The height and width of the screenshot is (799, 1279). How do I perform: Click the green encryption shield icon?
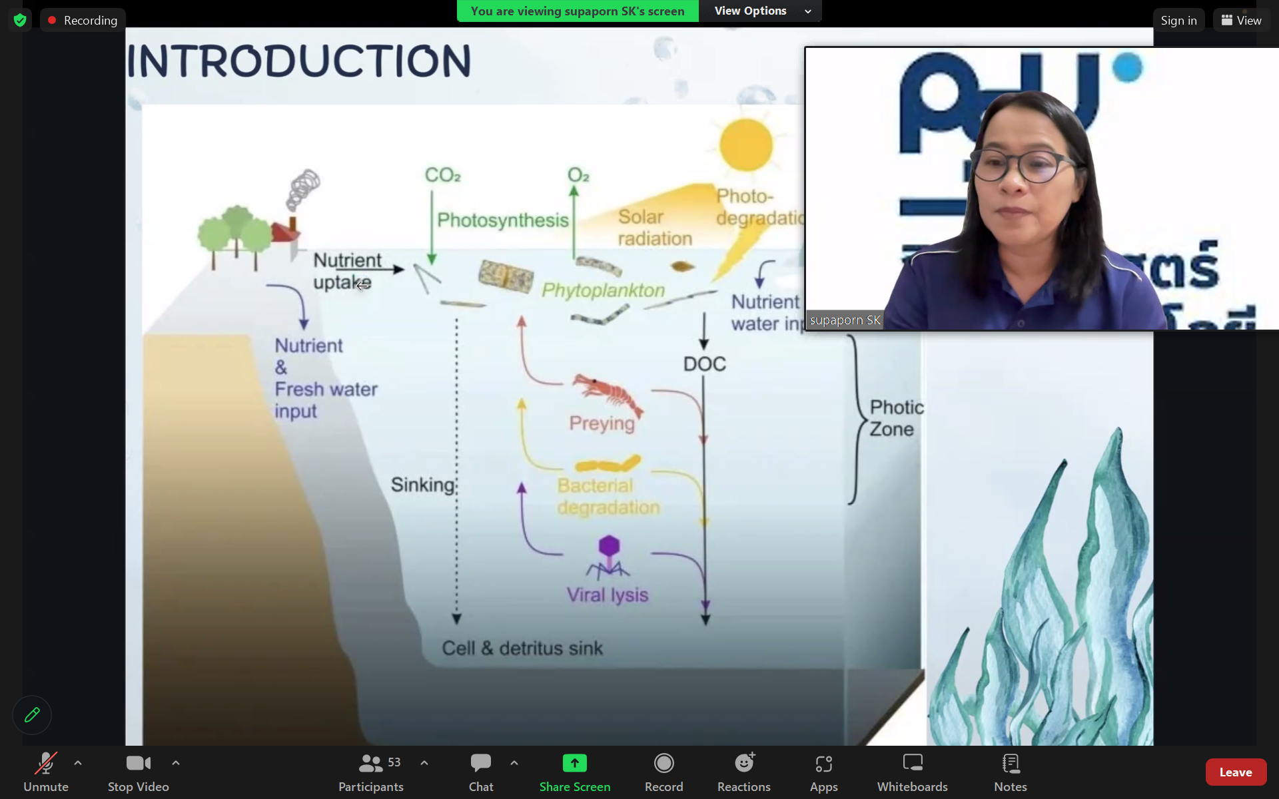coord(20,20)
